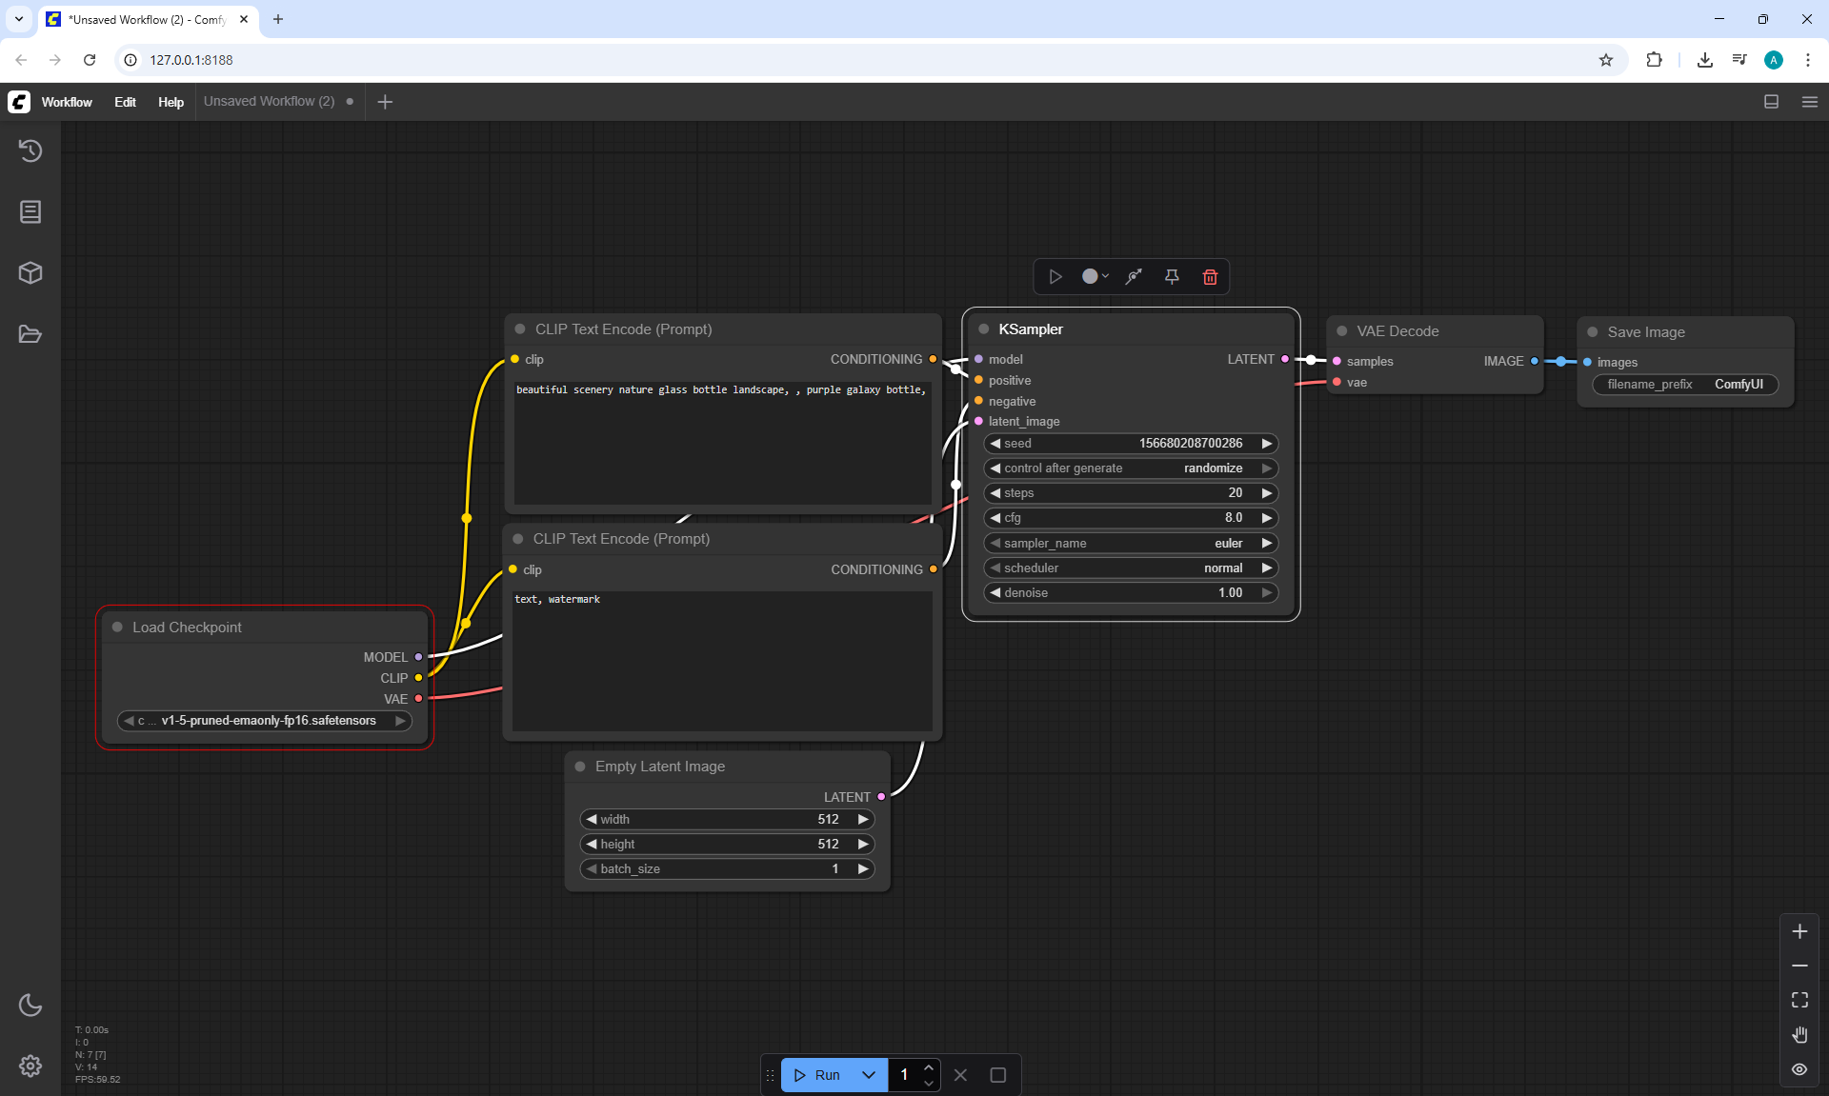Open the node library sidebar icon

click(x=30, y=211)
